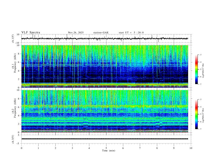Image resolution: width=215 pixels, height=166 pixels.
Task: Click the ch.1 spectrogram color bar
Action: click(197, 69)
